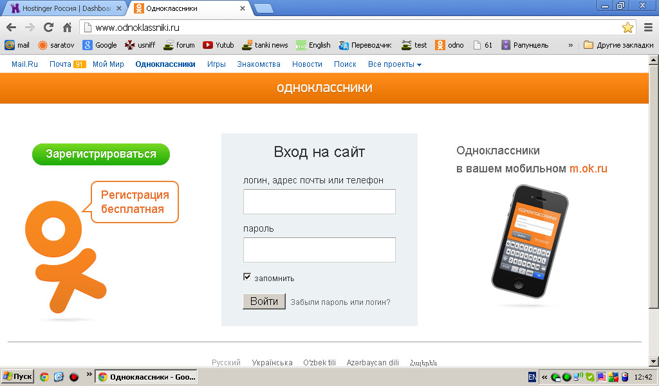The height and width of the screenshot is (386, 659).
Task: Open the Пуск start button
Action: coord(17,376)
